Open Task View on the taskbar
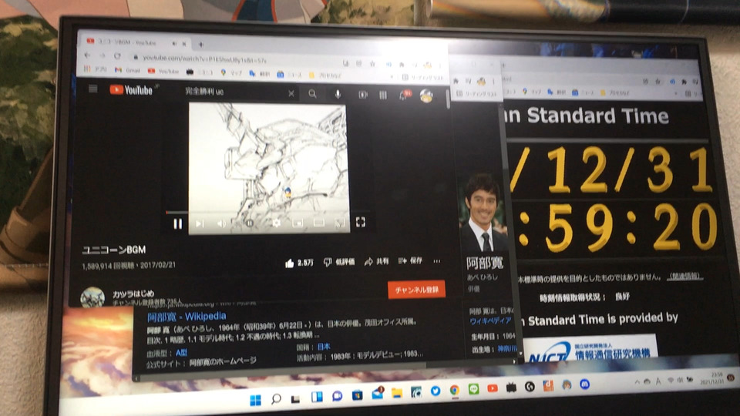 tap(295, 398)
